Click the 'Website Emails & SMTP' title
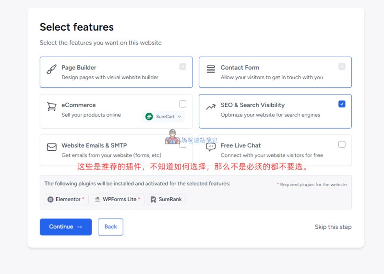The height and width of the screenshot is (274, 384). [94, 145]
